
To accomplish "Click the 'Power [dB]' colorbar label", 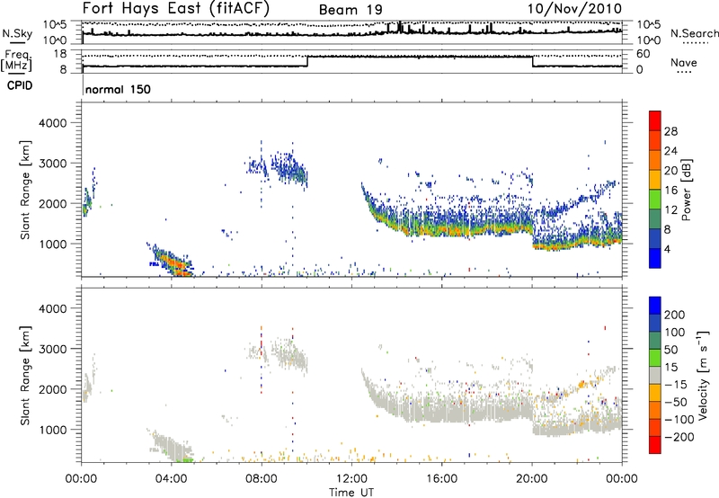I will tap(686, 190).
